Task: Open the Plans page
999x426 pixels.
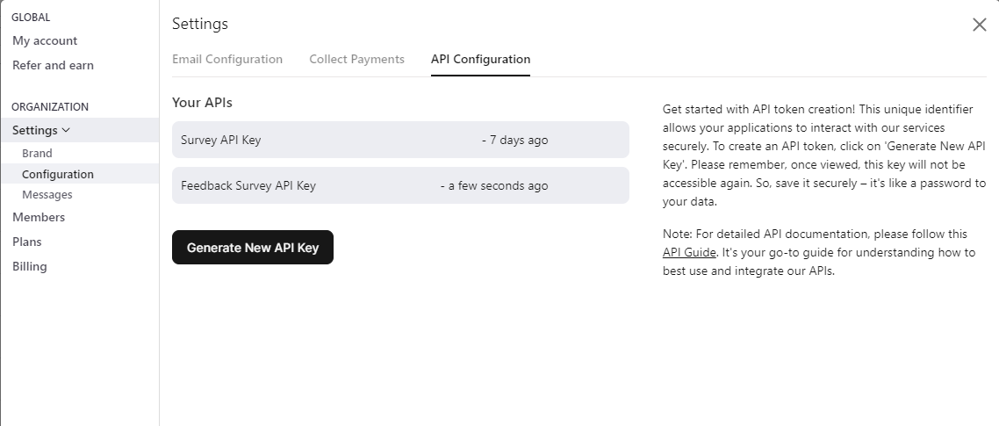Action: pos(27,242)
